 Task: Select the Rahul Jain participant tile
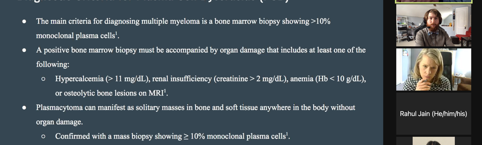tap(433, 114)
